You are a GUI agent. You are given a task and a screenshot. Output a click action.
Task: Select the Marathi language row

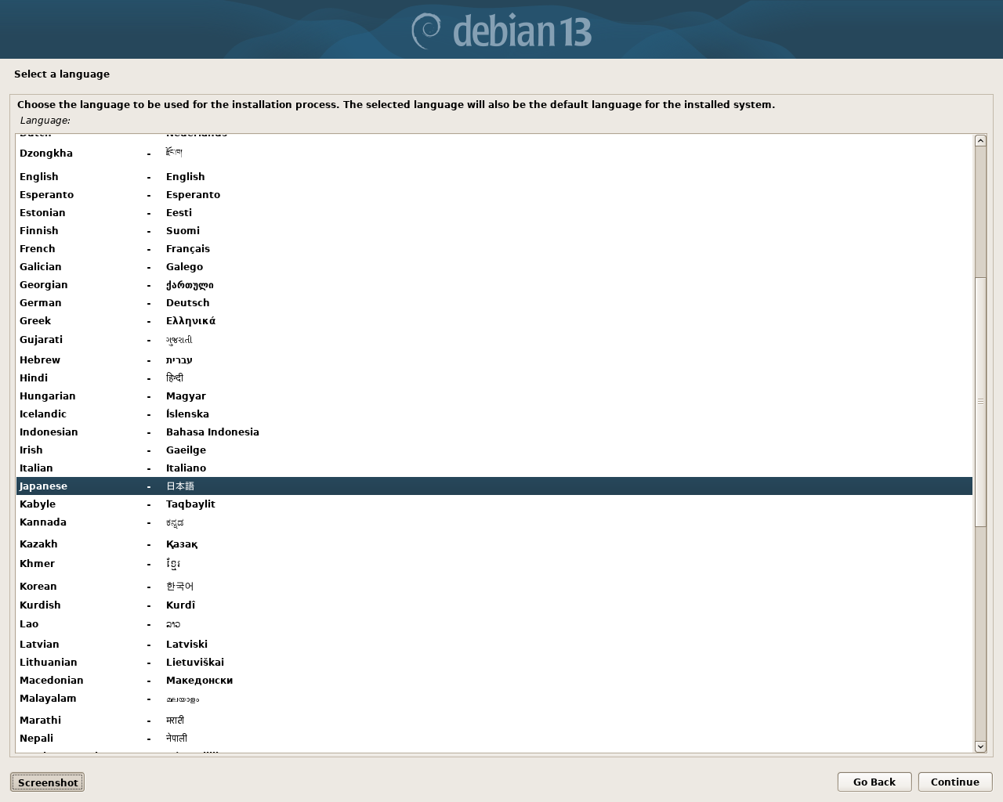click(x=494, y=721)
